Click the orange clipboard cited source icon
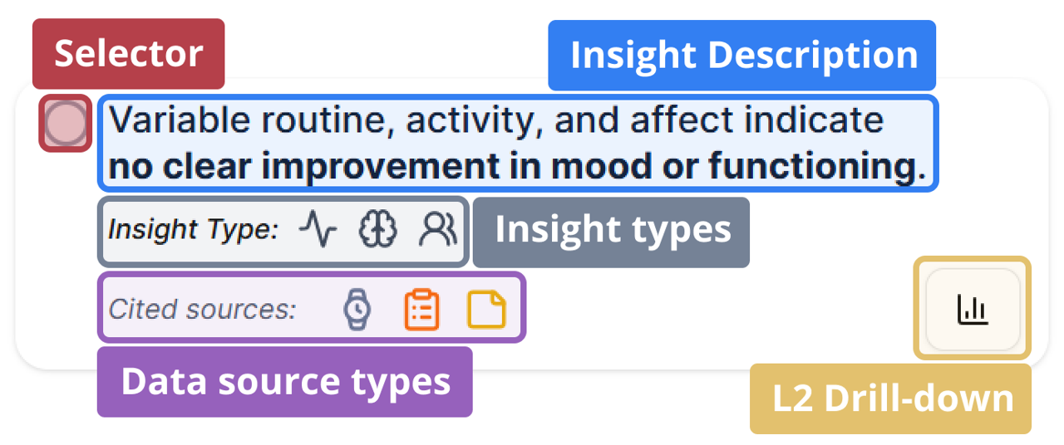The width and height of the screenshot is (1064, 445). tap(422, 310)
